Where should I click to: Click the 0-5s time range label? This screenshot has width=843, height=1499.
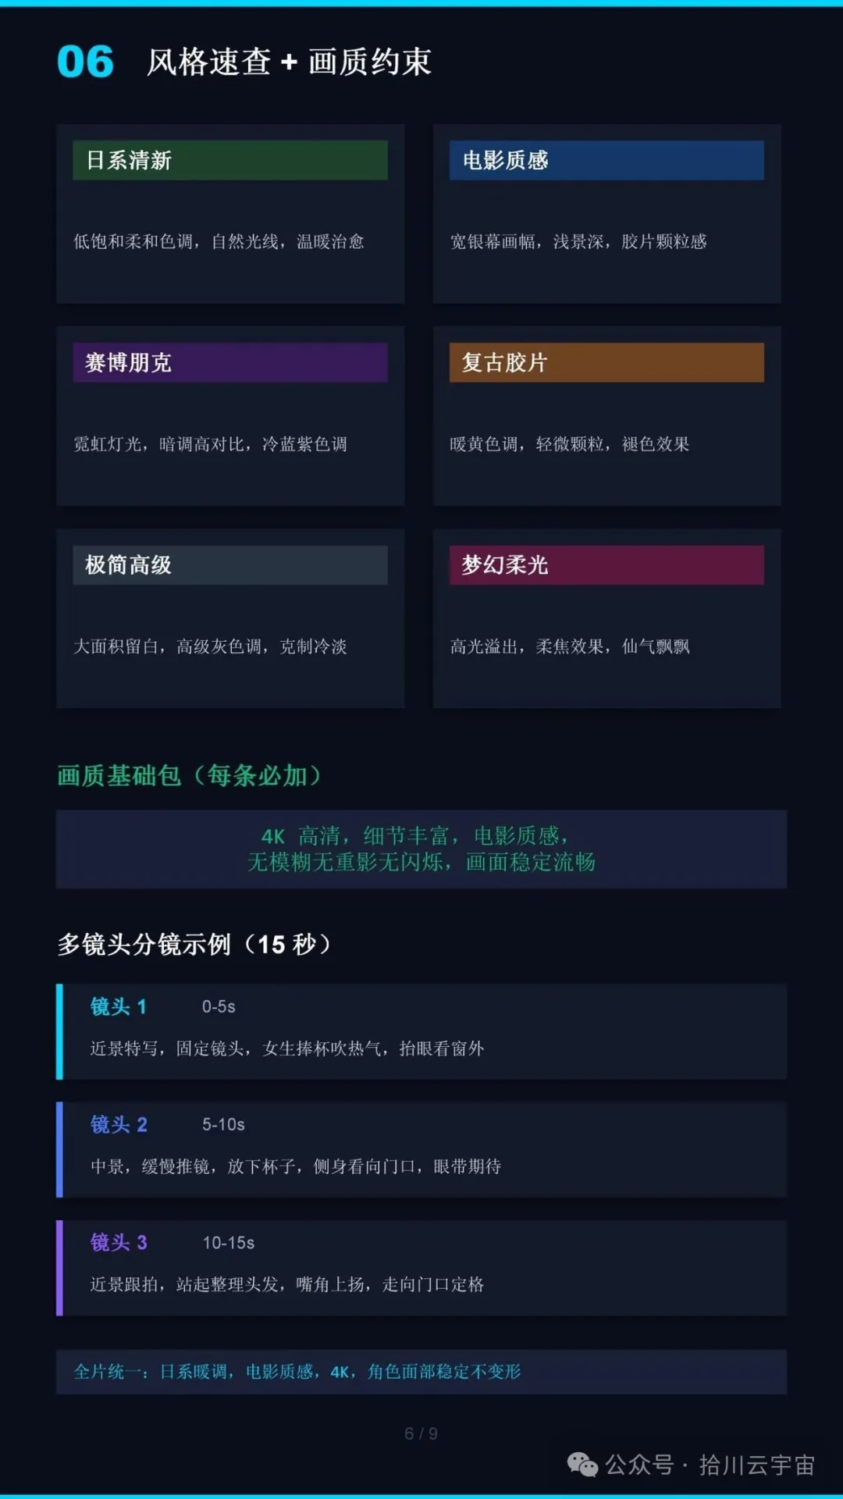[219, 1007]
